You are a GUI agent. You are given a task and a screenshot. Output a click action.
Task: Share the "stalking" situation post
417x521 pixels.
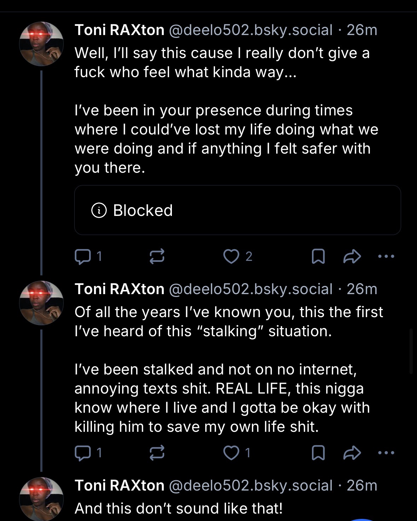pyautogui.click(x=352, y=453)
